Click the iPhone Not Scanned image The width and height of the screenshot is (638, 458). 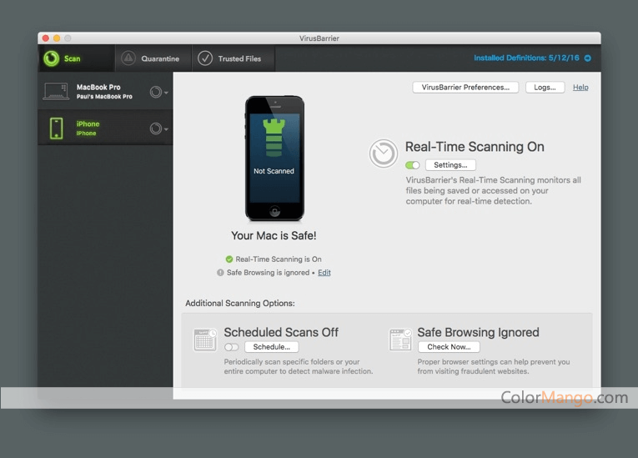tap(274, 159)
